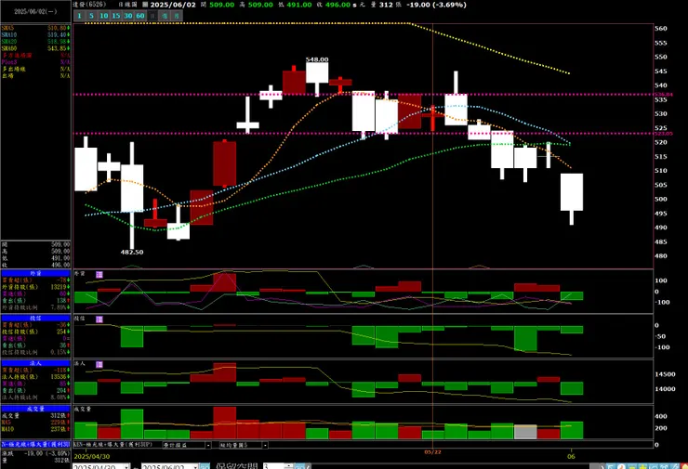Screen dimensions: 688x469
Task: Select the 5-minute timeframe button
Action: pyautogui.click(x=91, y=16)
